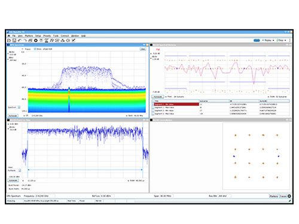This screenshot has height=224, width=299.
Task: Click the pencil edit toolbar icon
Action: tap(74, 41)
